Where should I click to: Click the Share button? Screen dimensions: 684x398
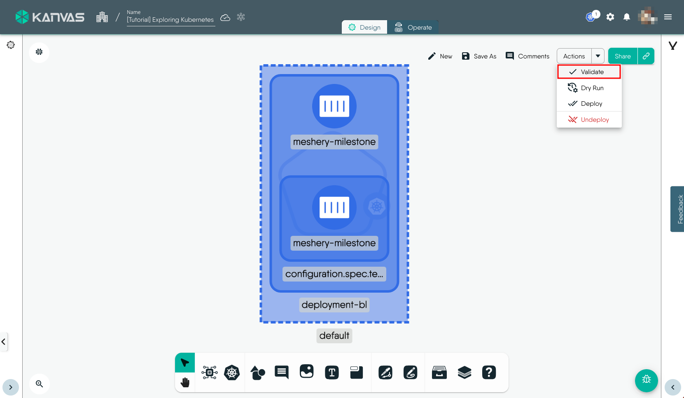coord(623,56)
